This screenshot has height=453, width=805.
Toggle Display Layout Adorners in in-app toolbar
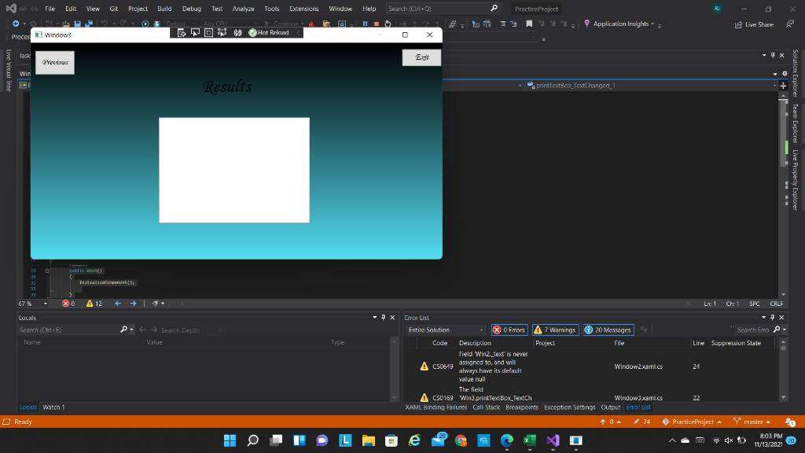click(208, 33)
